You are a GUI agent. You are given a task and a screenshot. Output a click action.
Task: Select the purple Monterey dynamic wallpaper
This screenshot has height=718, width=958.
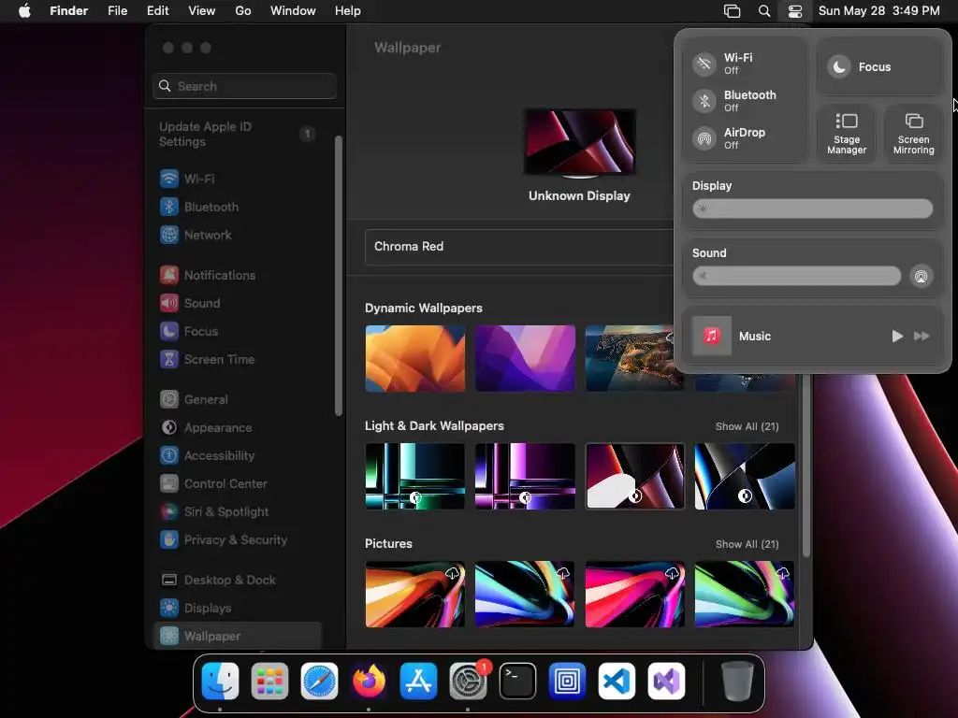point(525,358)
